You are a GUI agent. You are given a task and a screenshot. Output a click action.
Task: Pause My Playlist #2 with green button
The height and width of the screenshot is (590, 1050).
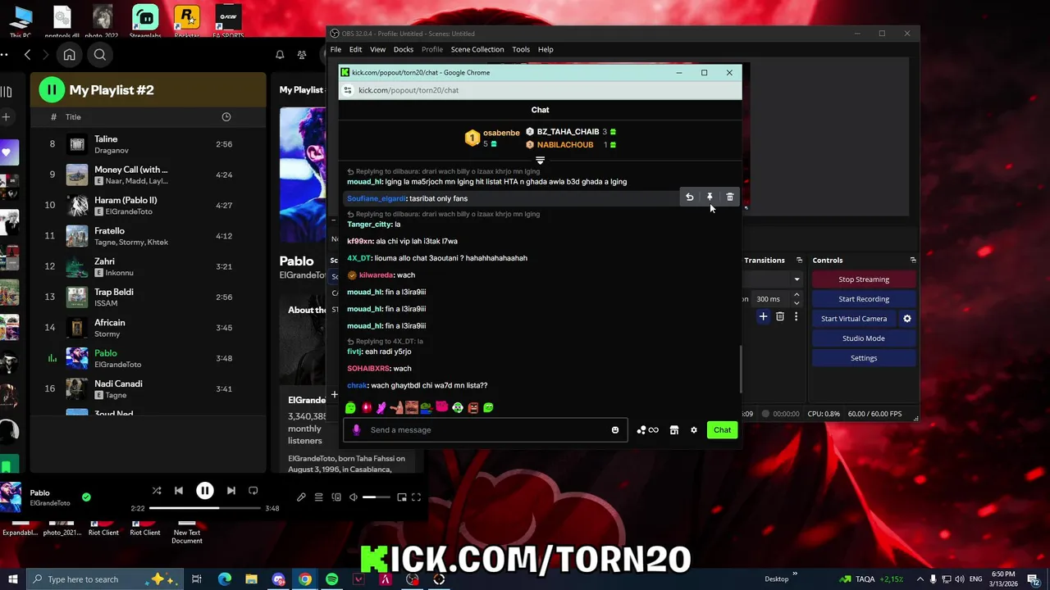point(52,90)
